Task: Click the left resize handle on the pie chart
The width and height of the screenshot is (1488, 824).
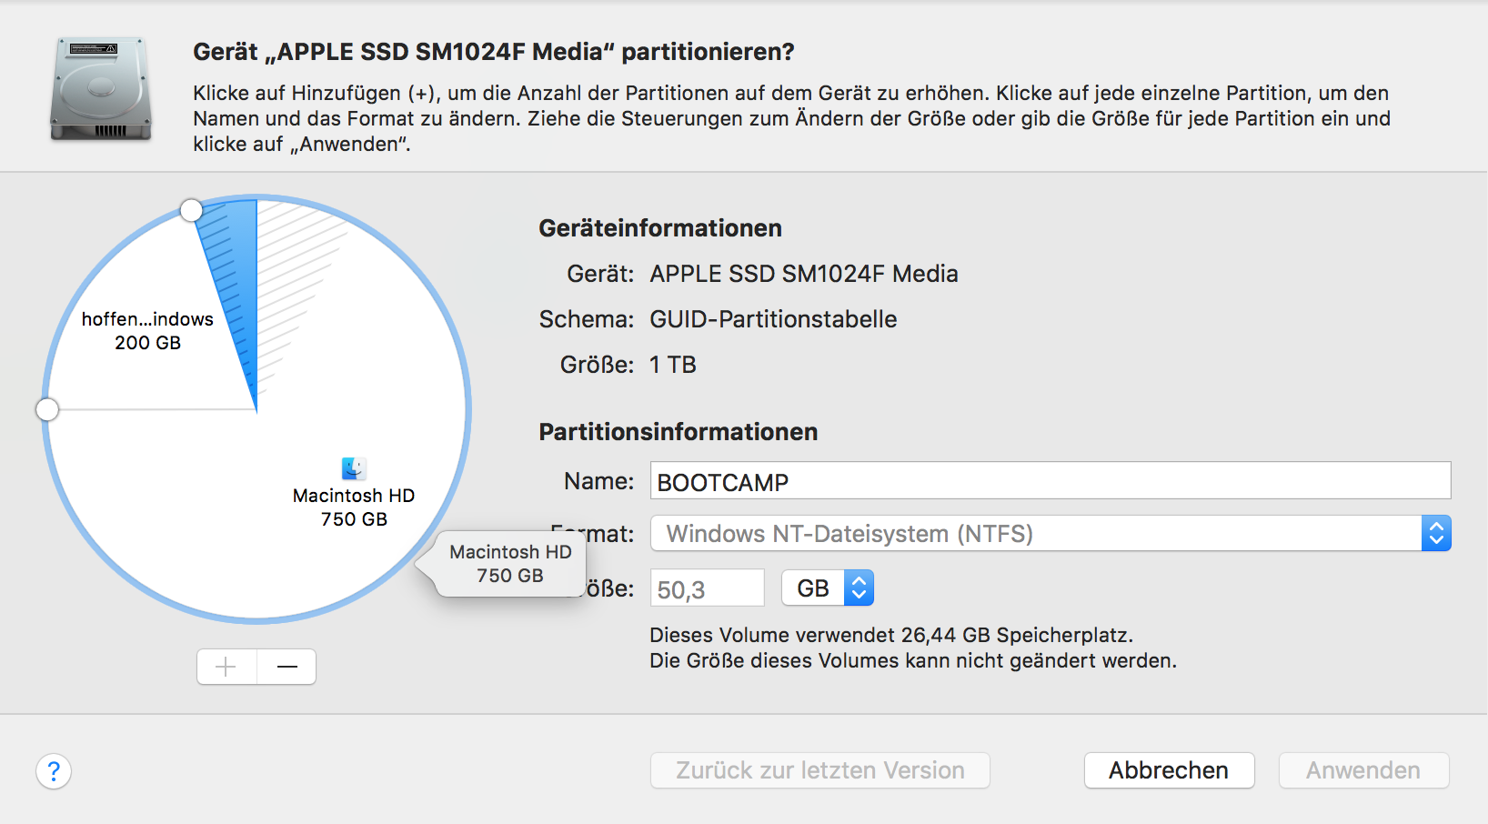Action: coord(47,410)
